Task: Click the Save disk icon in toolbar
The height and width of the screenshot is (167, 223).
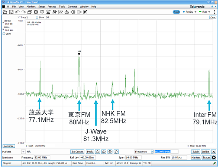Action: point(12,12)
